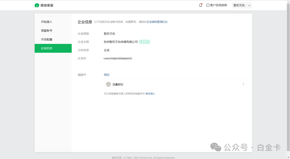This screenshot has height=159, width=290.
Task: Click the 绑定 link for 视频号
Action: coord(107,75)
